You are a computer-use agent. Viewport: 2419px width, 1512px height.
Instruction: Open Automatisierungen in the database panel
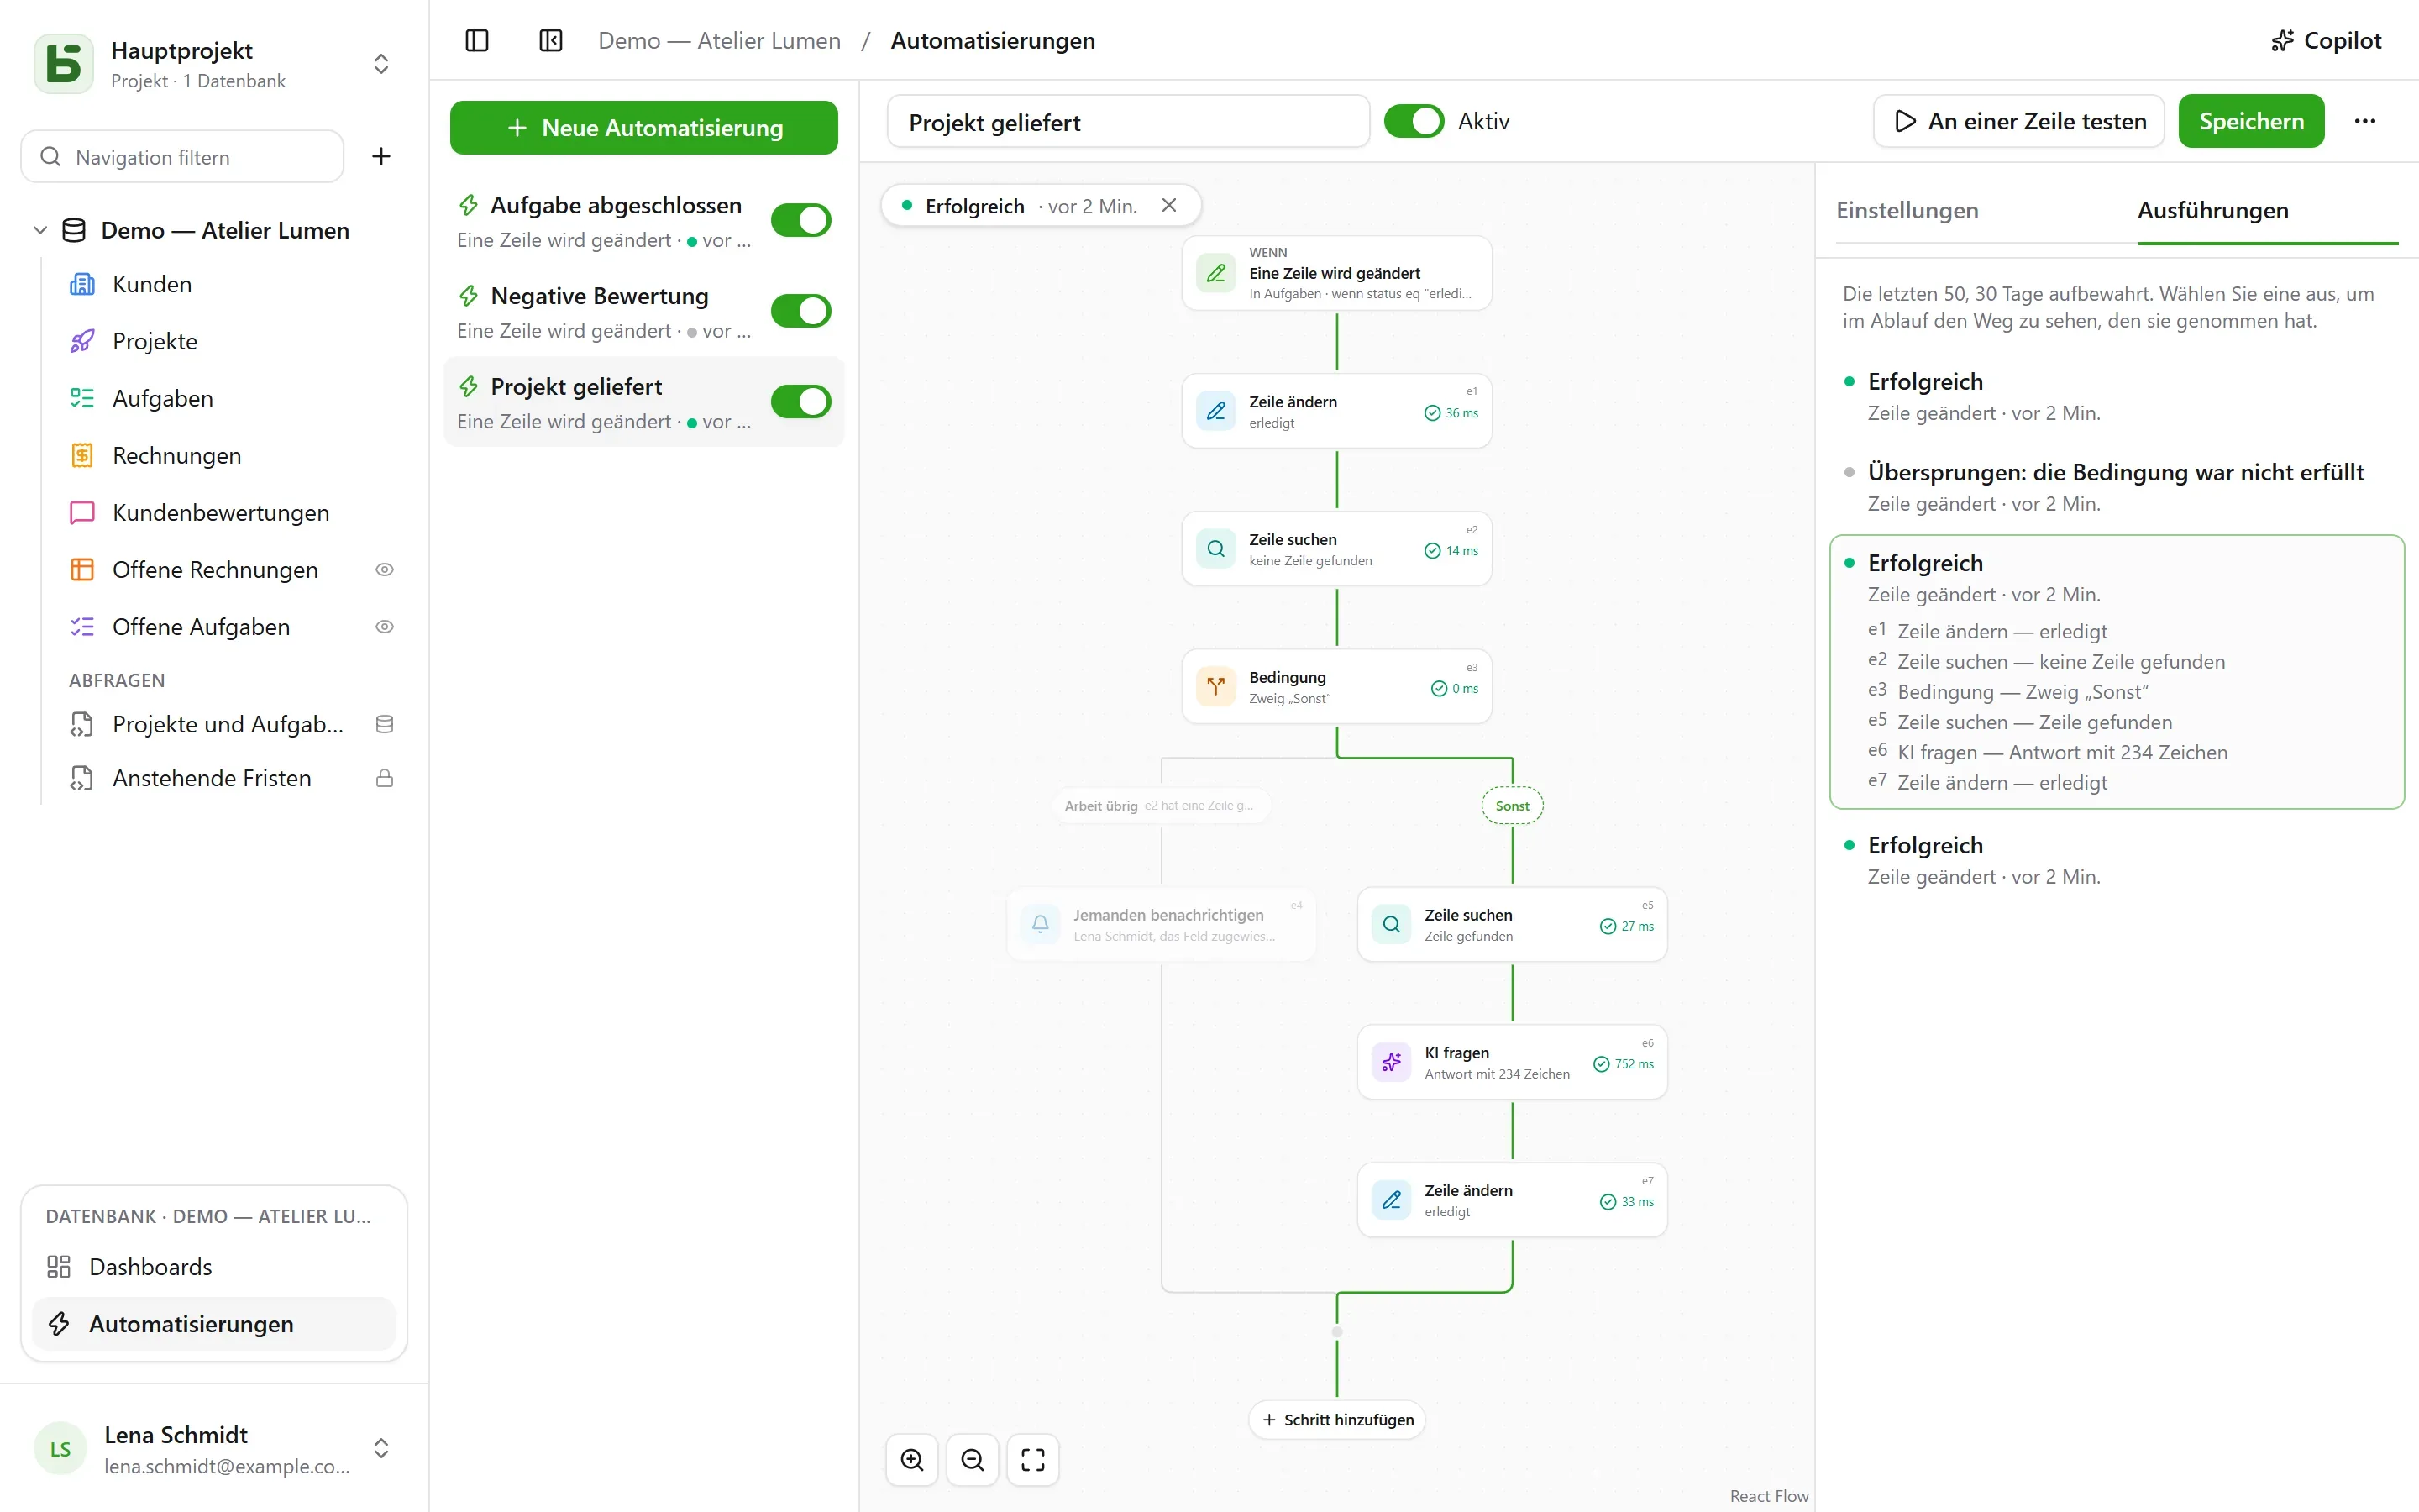(x=214, y=1324)
